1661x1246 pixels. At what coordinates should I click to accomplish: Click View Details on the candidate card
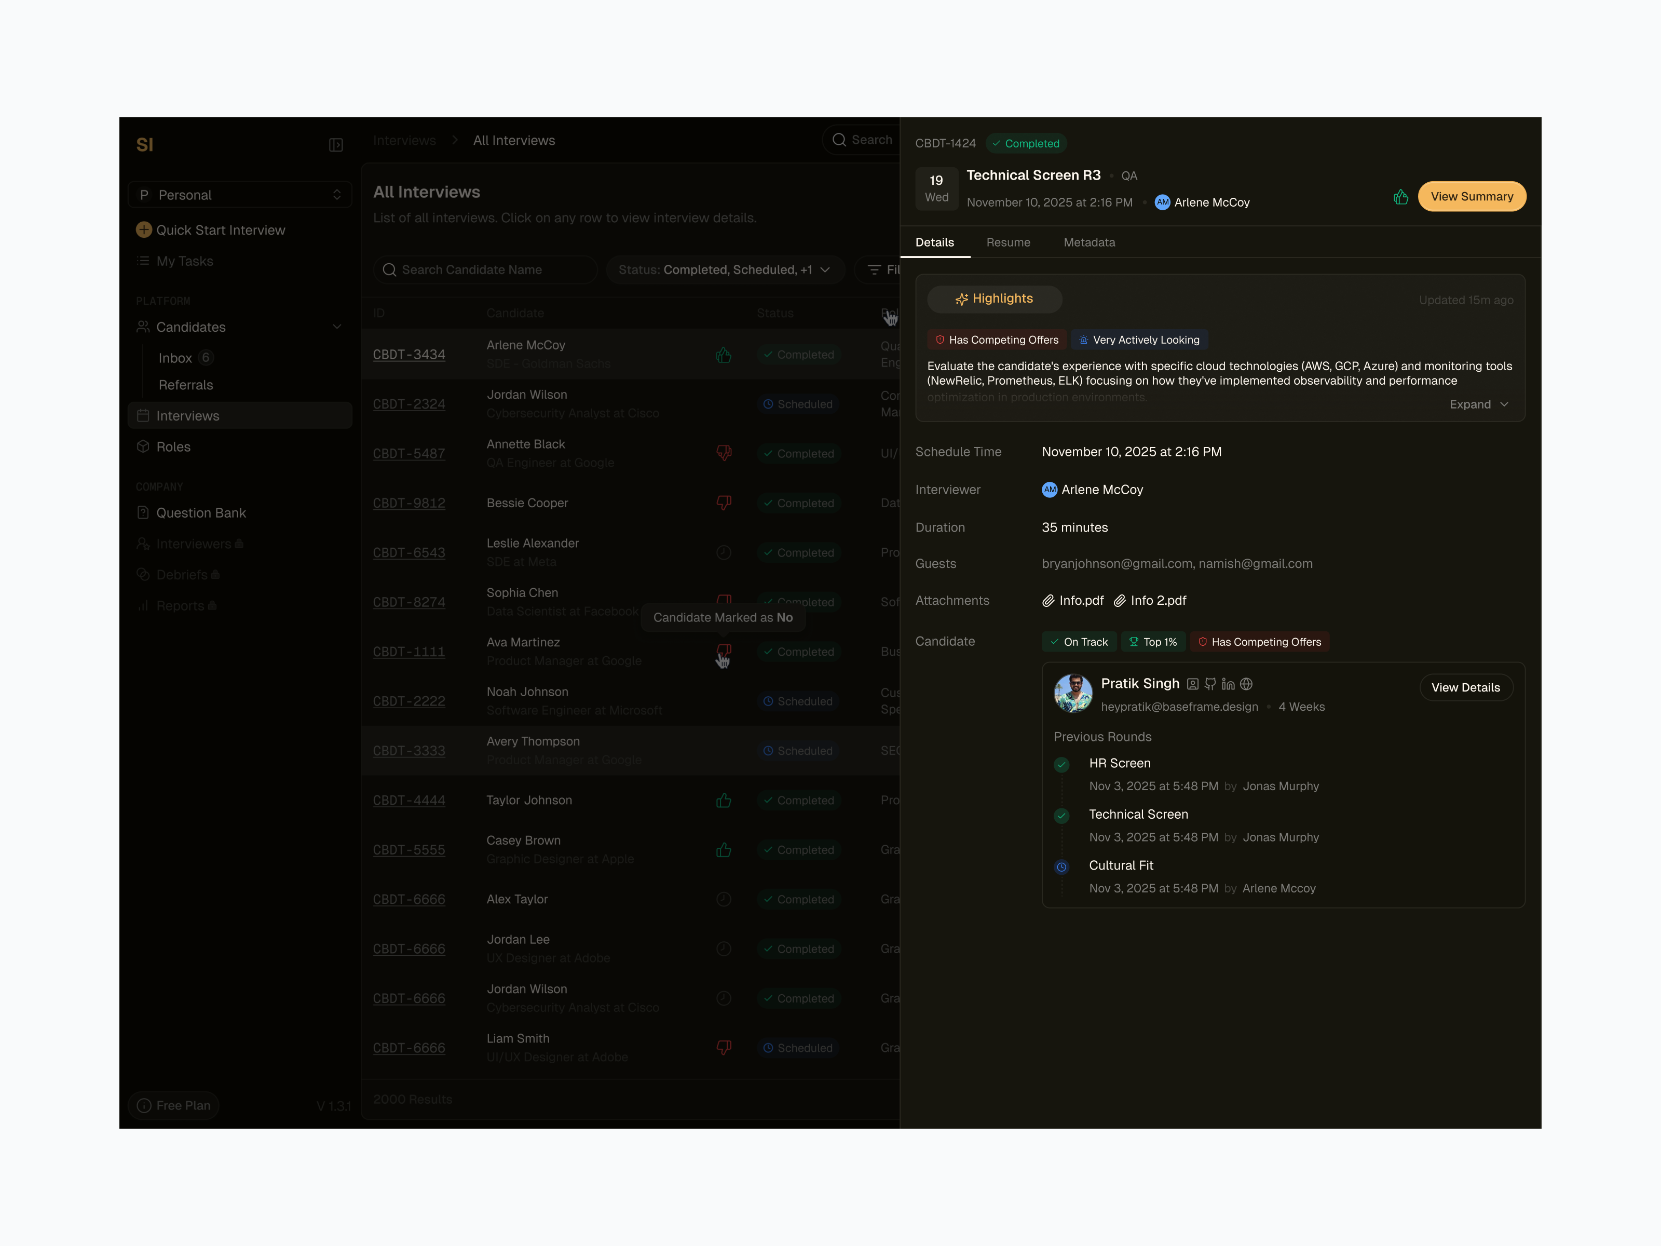click(1466, 688)
